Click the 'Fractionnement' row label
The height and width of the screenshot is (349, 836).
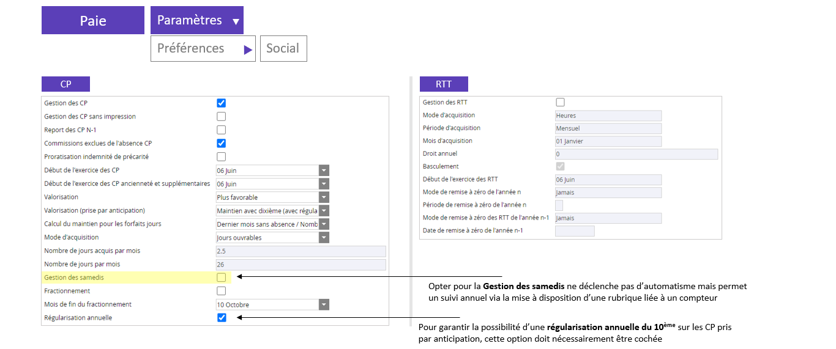(x=67, y=291)
